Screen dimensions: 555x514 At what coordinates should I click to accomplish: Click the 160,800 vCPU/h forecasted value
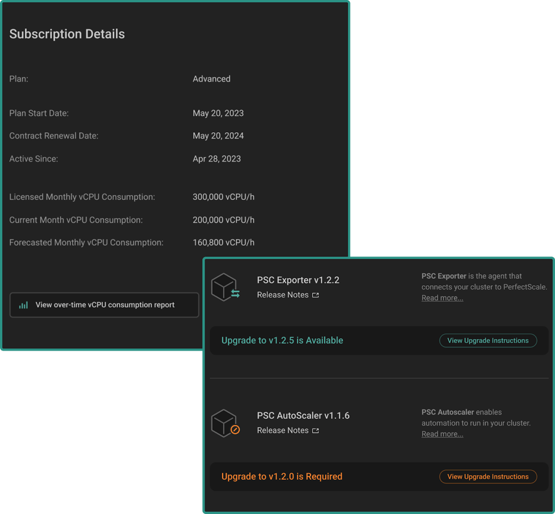[x=223, y=243]
